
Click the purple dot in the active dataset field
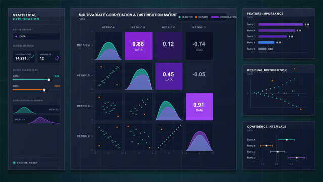click(16, 37)
